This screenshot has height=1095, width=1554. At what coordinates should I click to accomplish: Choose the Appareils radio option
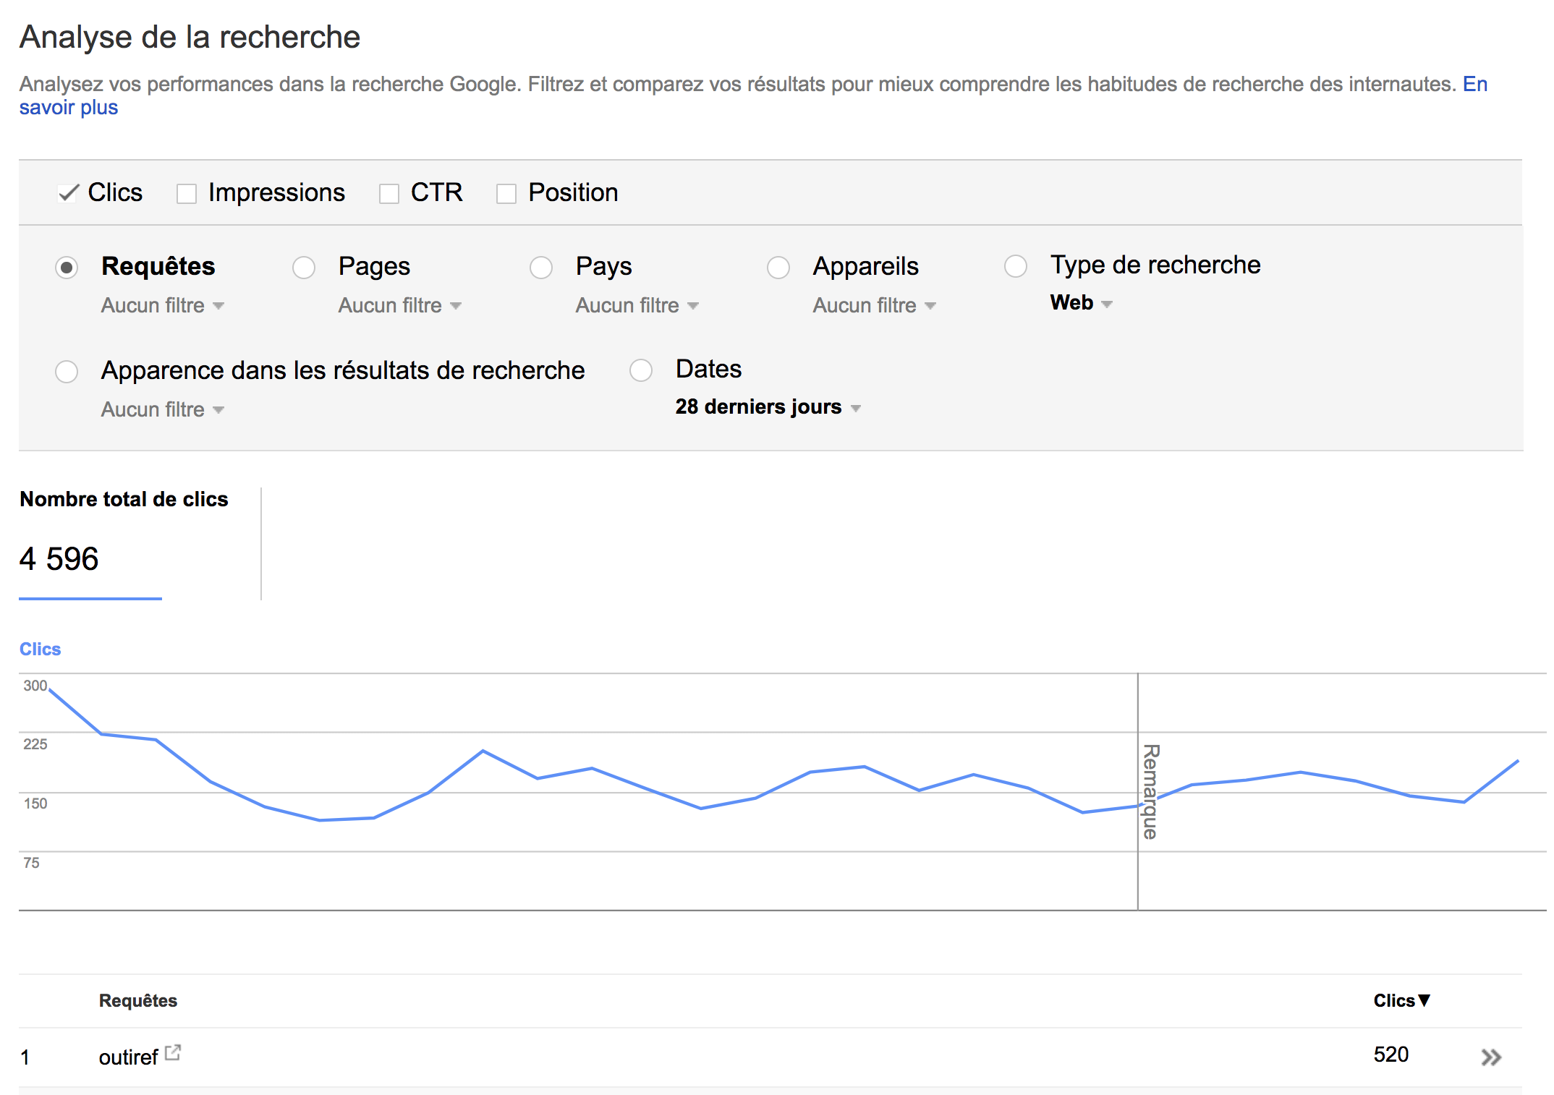[778, 268]
